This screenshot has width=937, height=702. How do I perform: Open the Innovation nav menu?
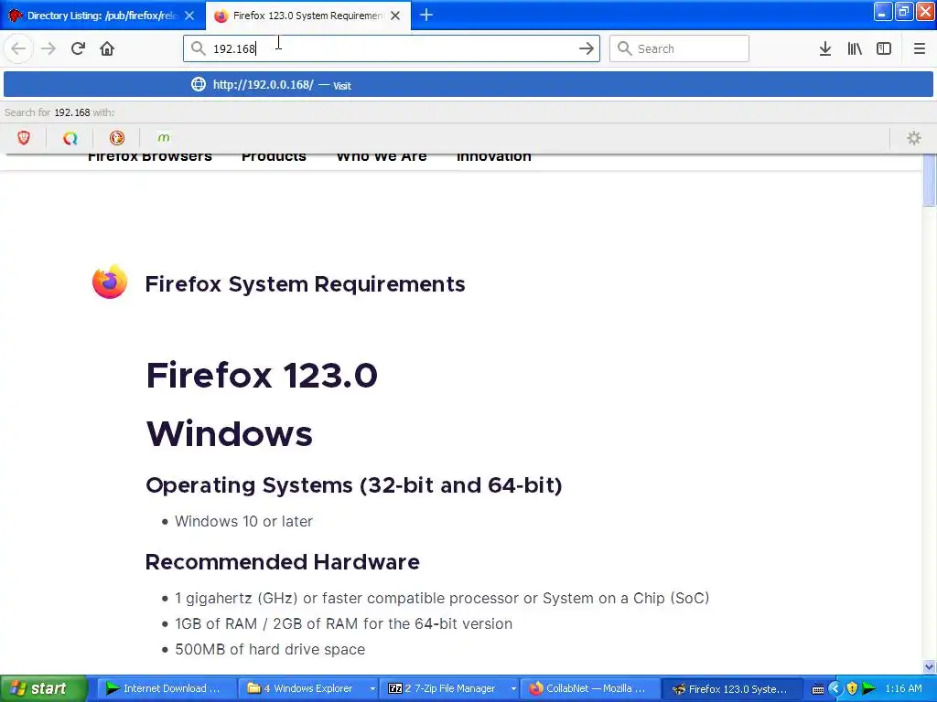(493, 156)
